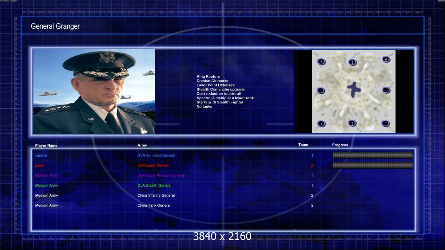Click start position 1 marker on map
Viewport: 445px width, 250px height.
[x=321, y=124]
